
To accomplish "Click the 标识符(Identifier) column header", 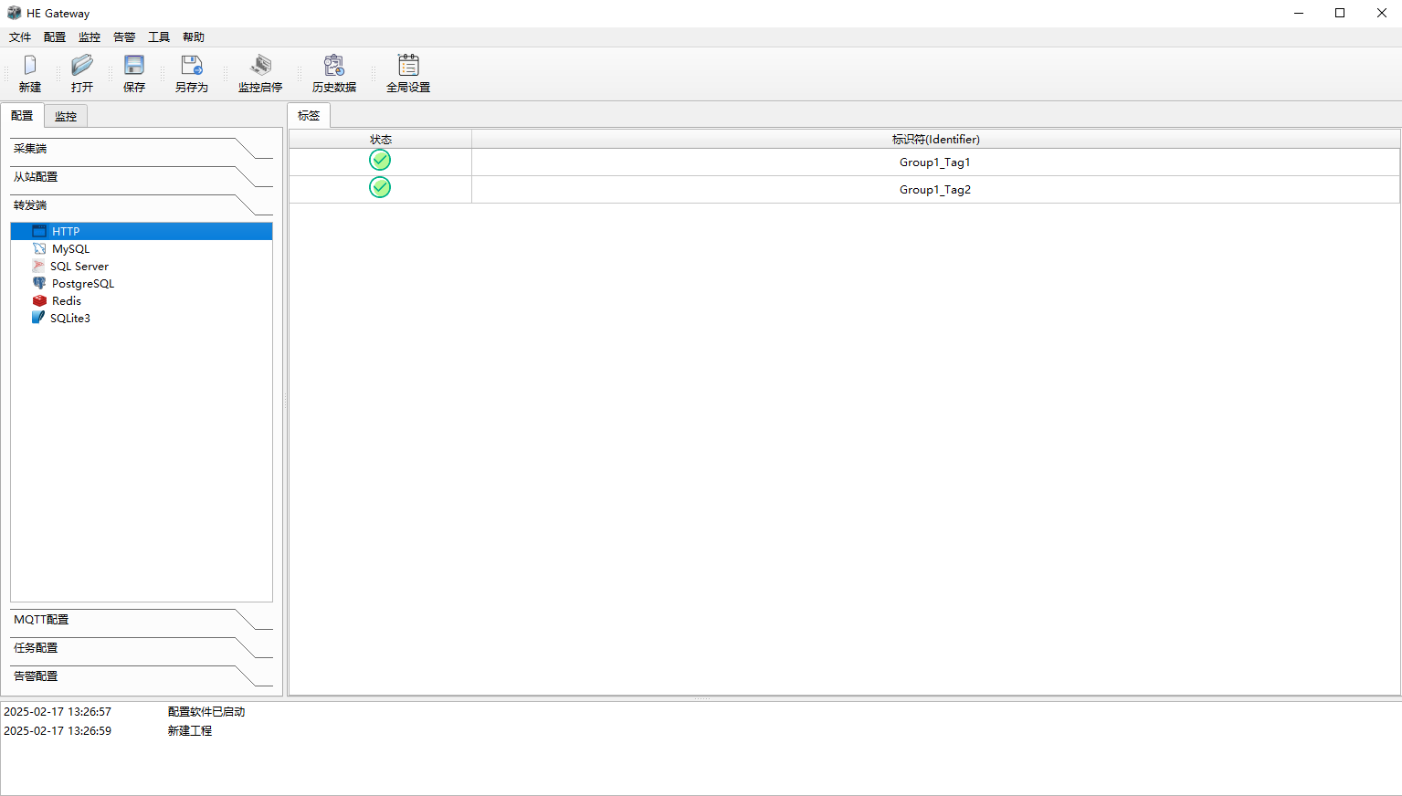I will tap(935, 140).
